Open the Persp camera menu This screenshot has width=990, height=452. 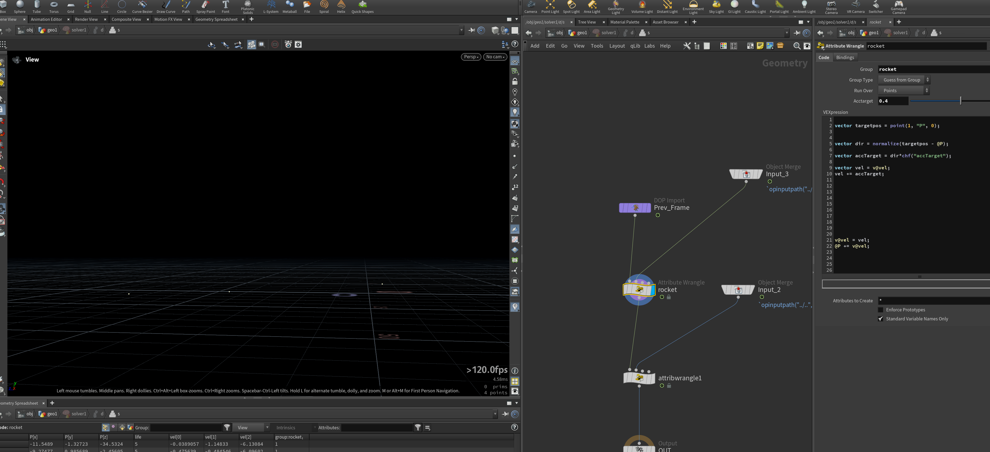tap(471, 57)
